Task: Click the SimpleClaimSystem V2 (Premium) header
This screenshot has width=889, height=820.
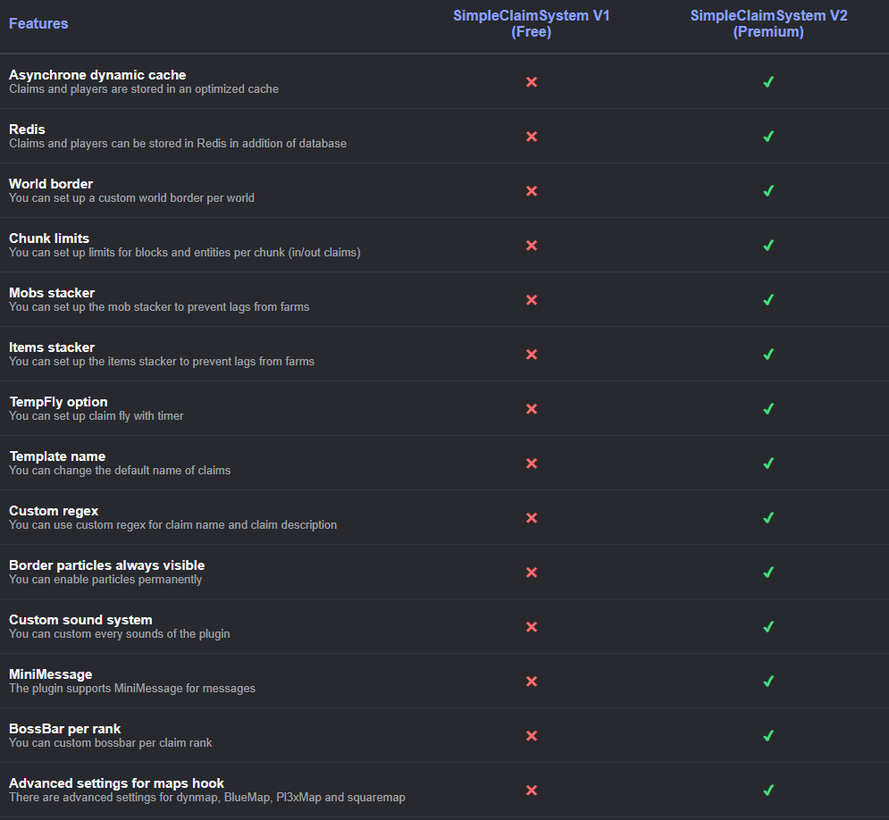Action: 768,24
